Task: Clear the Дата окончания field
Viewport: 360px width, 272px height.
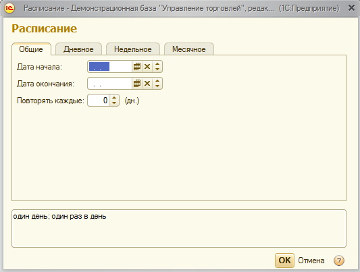Action: point(147,84)
